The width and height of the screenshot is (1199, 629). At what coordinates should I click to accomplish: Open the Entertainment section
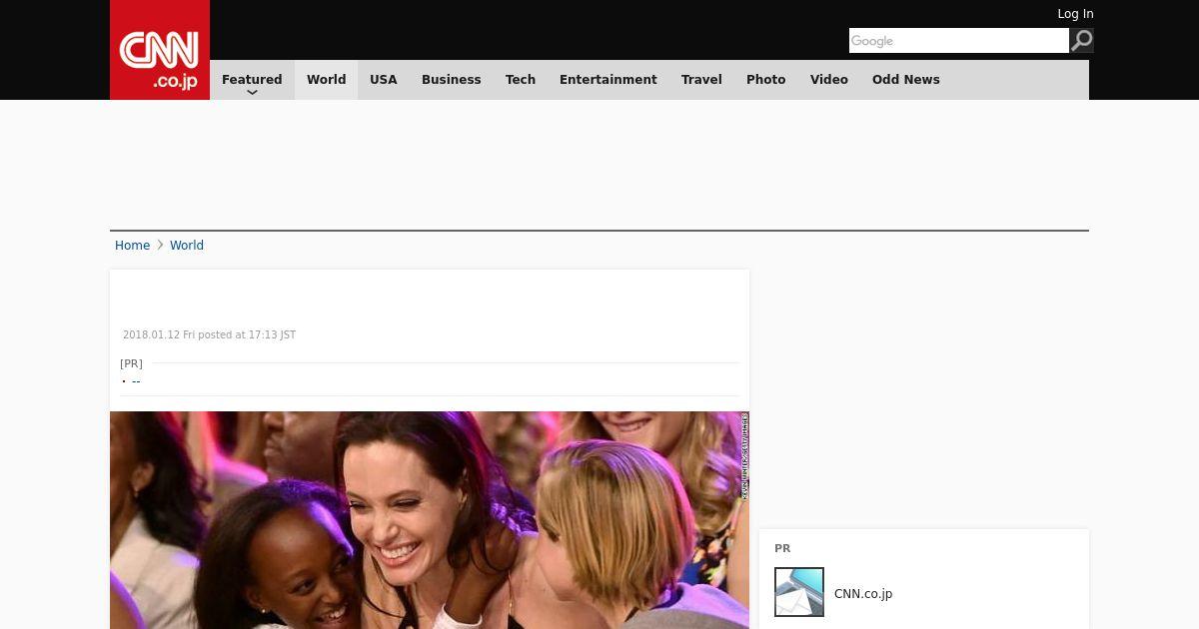point(608,80)
